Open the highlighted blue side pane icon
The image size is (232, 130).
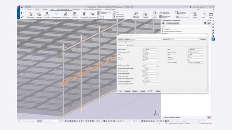[213, 39]
